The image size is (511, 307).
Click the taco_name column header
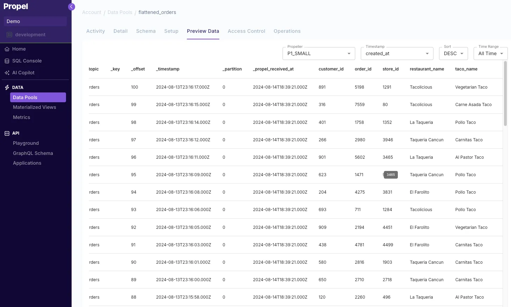click(466, 69)
